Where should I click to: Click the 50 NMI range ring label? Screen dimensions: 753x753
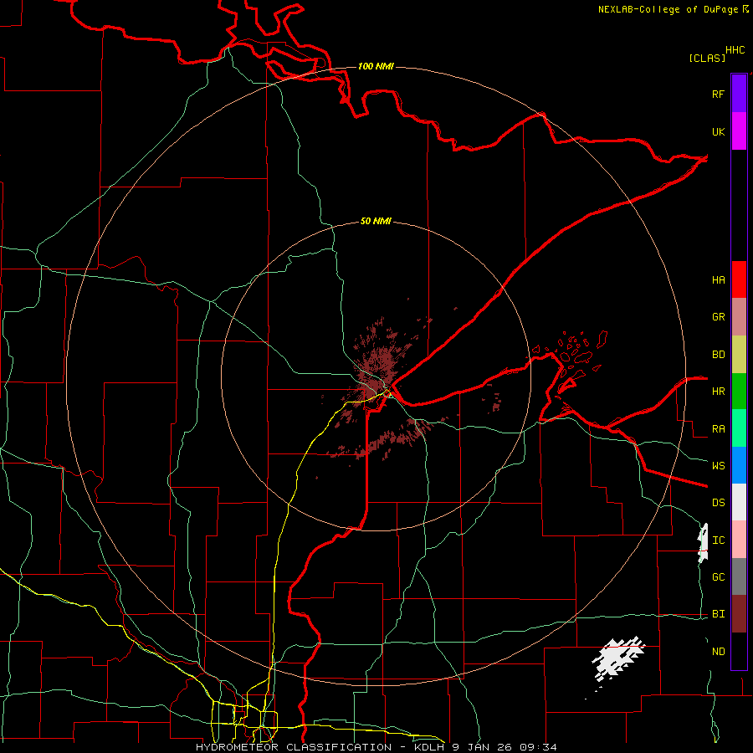tap(376, 222)
